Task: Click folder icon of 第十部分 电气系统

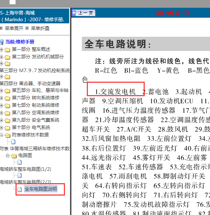Action: [x=7, y=128]
